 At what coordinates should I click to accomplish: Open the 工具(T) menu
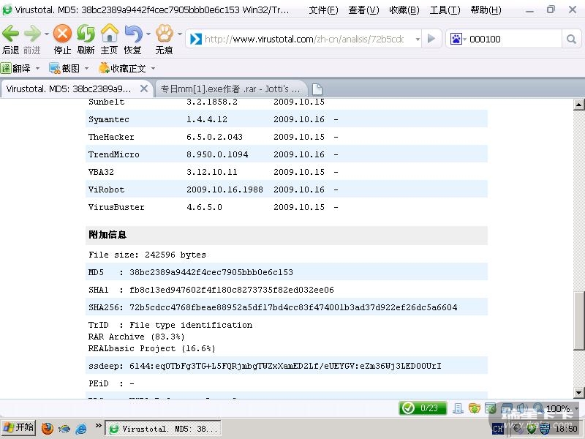(x=445, y=10)
